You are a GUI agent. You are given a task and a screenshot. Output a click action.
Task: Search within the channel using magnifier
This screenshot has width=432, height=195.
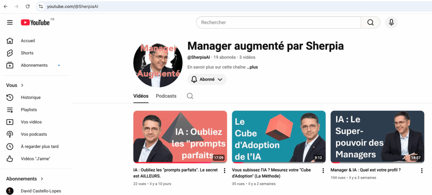pos(190,96)
